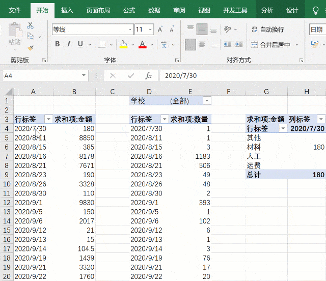
Task: Switch to the 插入 (Insert) tab
Action: [67, 10]
